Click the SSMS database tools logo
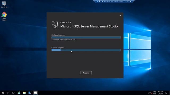170x95 pixels. pos(55,25)
